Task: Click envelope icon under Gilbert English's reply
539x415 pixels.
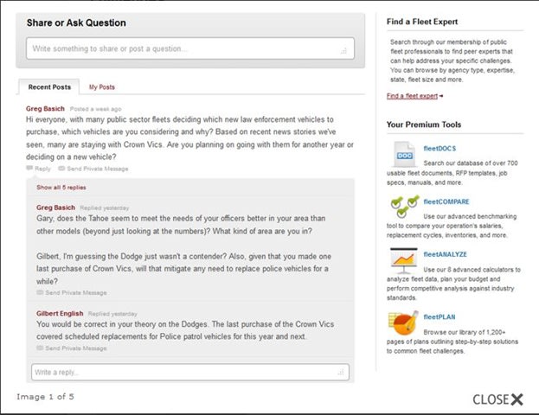Action: pos(40,348)
